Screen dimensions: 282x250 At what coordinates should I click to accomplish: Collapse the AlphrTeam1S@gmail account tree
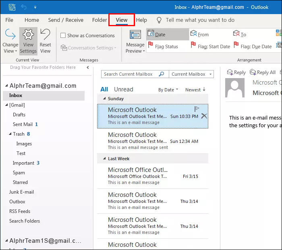click(x=6, y=240)
